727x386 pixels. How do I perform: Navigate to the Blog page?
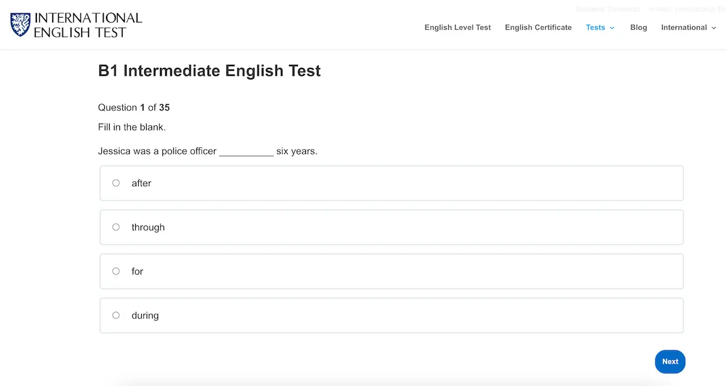(639, 27)
